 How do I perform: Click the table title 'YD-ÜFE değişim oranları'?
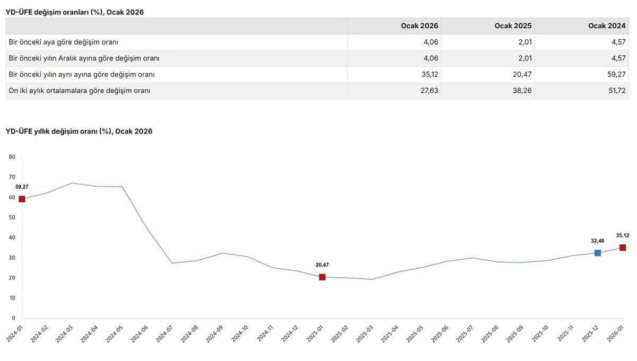coord(75,12)
